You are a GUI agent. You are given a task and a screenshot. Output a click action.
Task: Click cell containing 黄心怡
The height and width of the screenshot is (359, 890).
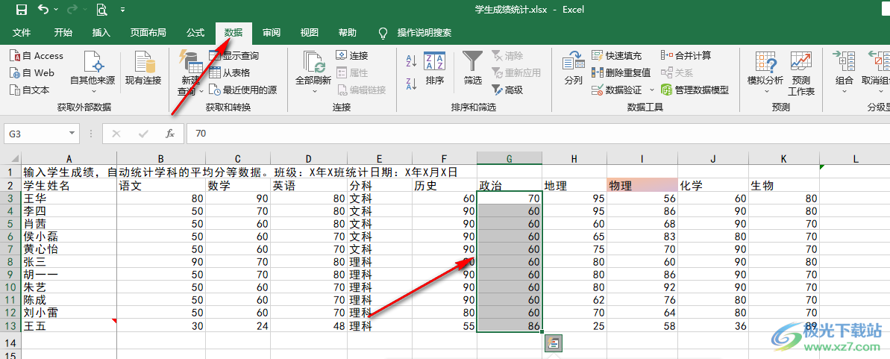point(69,249)
